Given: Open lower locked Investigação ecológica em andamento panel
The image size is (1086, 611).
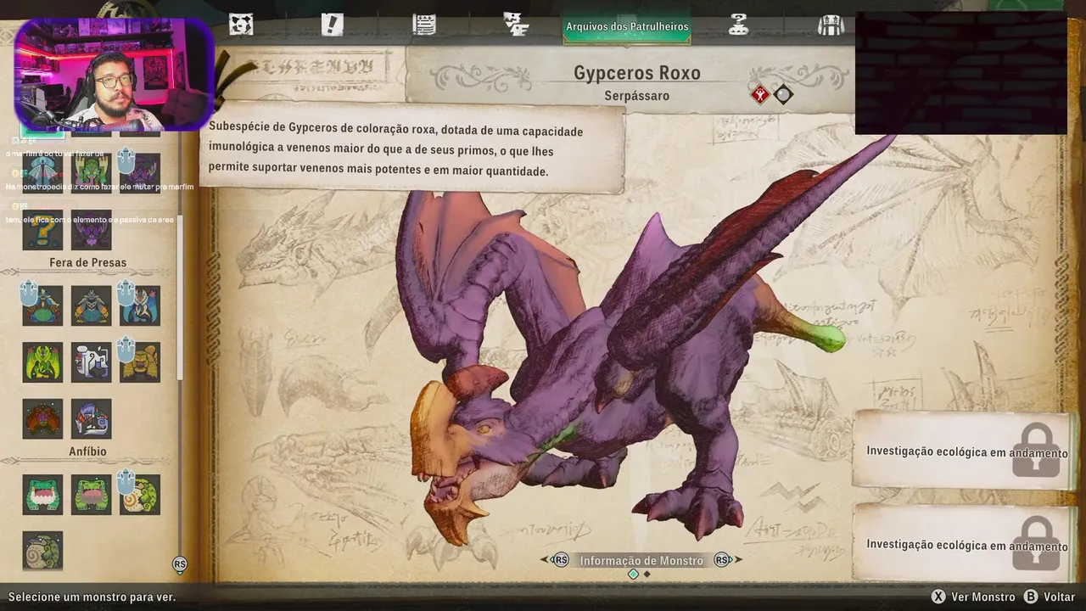Looking at the screenshot, I should [965, 545].
